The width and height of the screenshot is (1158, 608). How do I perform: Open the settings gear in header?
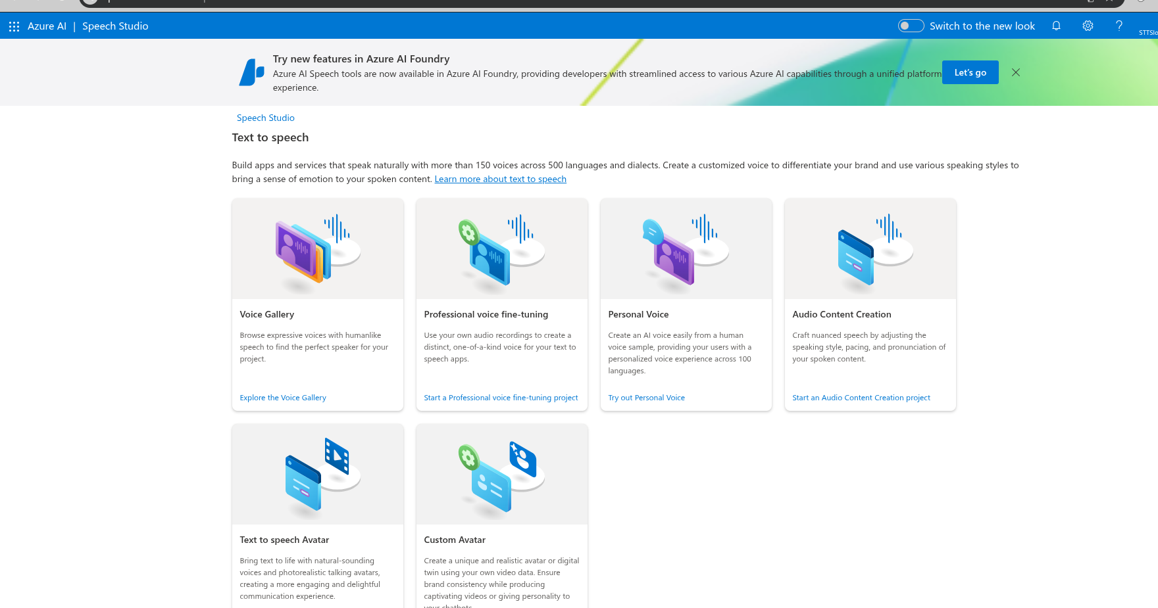point(1088,26)
